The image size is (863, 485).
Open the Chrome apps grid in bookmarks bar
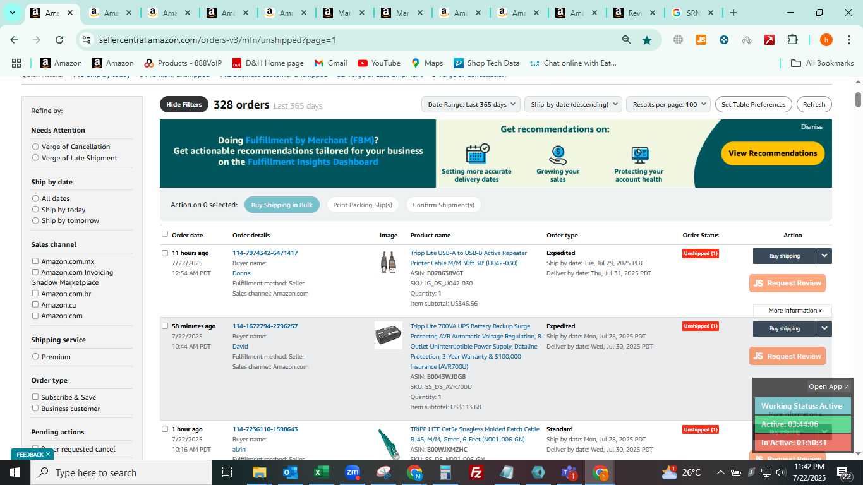point(16,63)
